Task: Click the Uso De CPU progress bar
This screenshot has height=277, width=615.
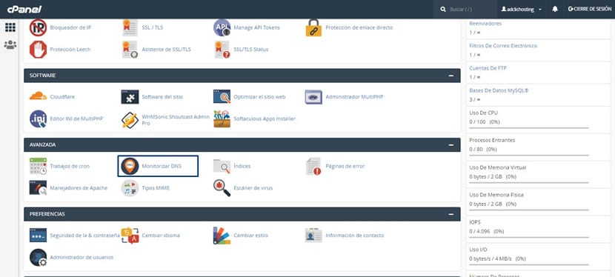Action: 529,127
